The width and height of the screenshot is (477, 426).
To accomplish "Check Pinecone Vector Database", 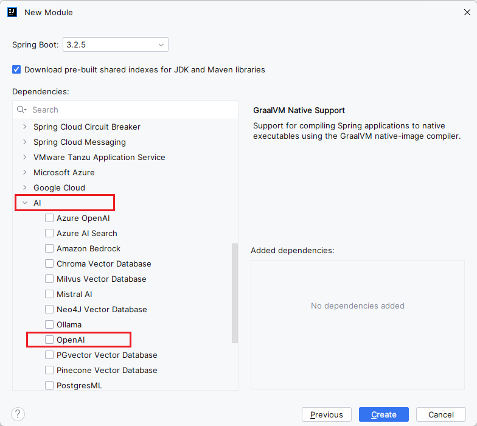I will pos(49,370).
